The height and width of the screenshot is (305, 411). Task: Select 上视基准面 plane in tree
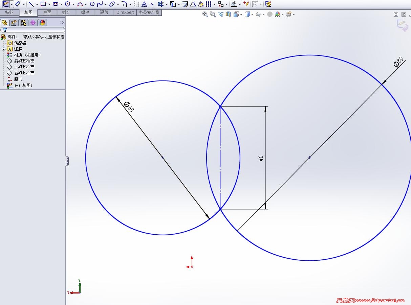coord(21,67)
